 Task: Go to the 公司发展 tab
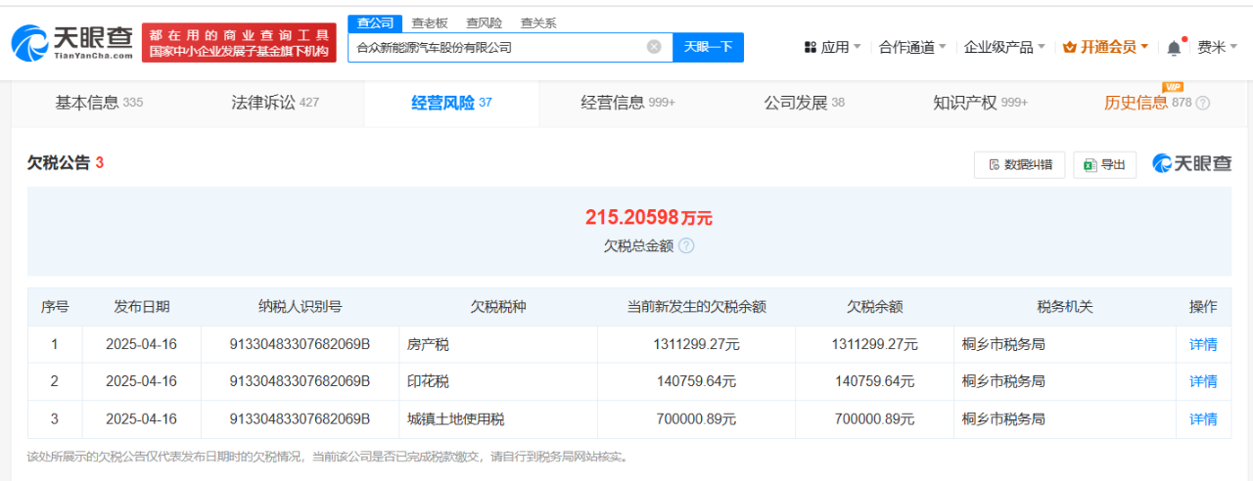point(804,103)
